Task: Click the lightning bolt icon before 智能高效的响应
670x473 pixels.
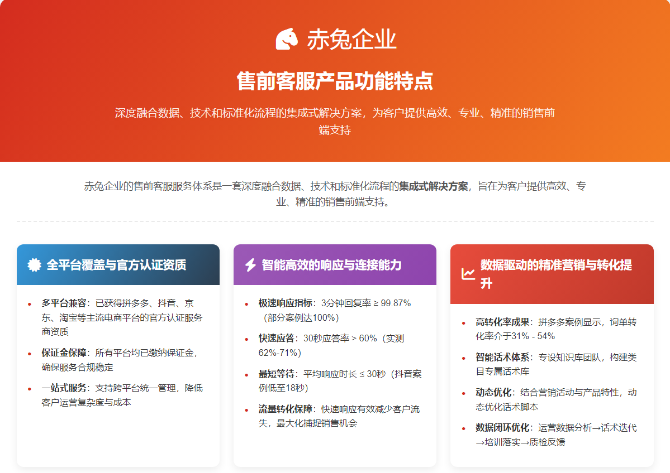Action: tap(251, 265)
